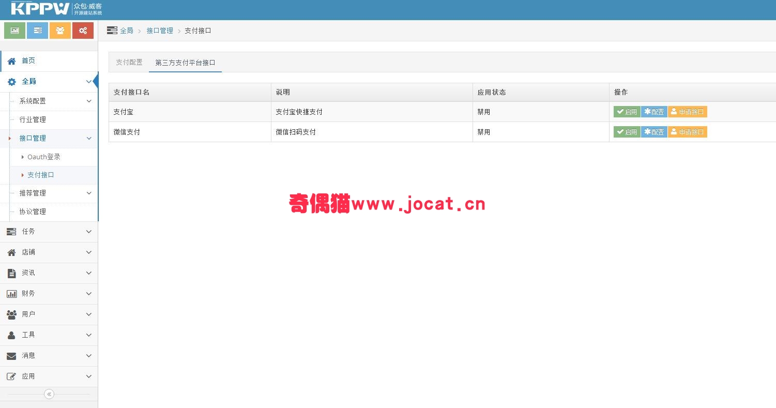Go to 全局 in the breadcrumb
This screenshot has width=776, height=408.
click(x=127, y=31)
